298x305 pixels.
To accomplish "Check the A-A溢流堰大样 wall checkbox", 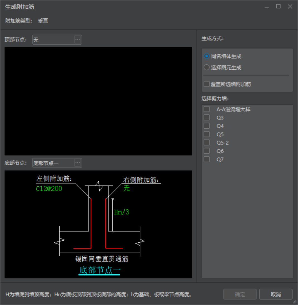I will [207, 109].
